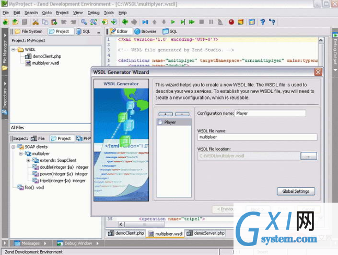Click the browse ellipsis button
This screenshot has width=338, height=255.
[x=309, y=156]
